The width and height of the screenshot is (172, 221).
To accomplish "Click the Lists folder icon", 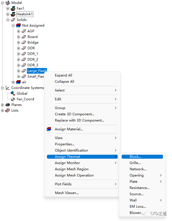I will point(8,110).
